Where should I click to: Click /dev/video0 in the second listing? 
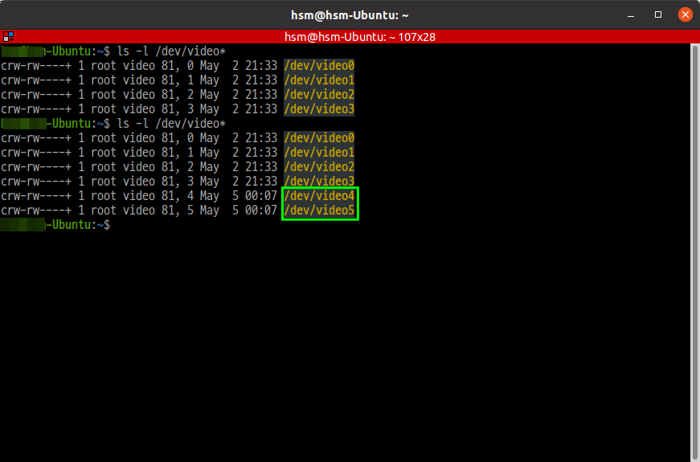[319, 138]
